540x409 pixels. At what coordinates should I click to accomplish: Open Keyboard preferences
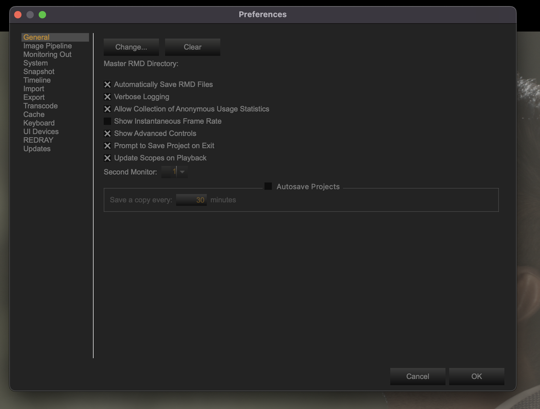(39, 123)
